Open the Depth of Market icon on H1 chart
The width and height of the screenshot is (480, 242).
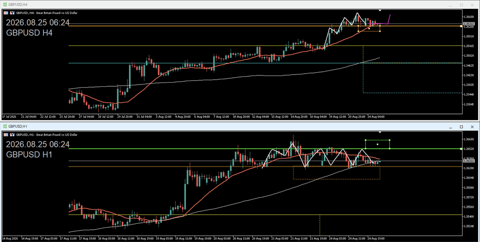tap(6, 135)
